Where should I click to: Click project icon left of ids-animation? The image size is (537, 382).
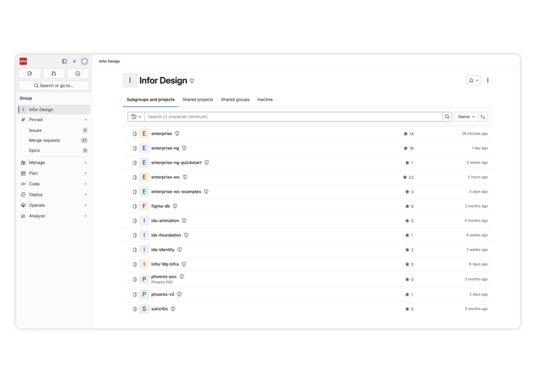[x=135, y=221]
